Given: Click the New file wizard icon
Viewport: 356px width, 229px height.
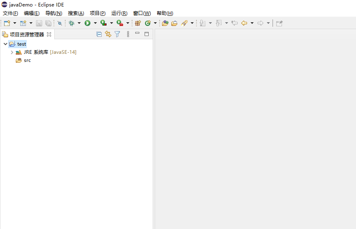Looking at the screenshot, I should tap(7, 23).
